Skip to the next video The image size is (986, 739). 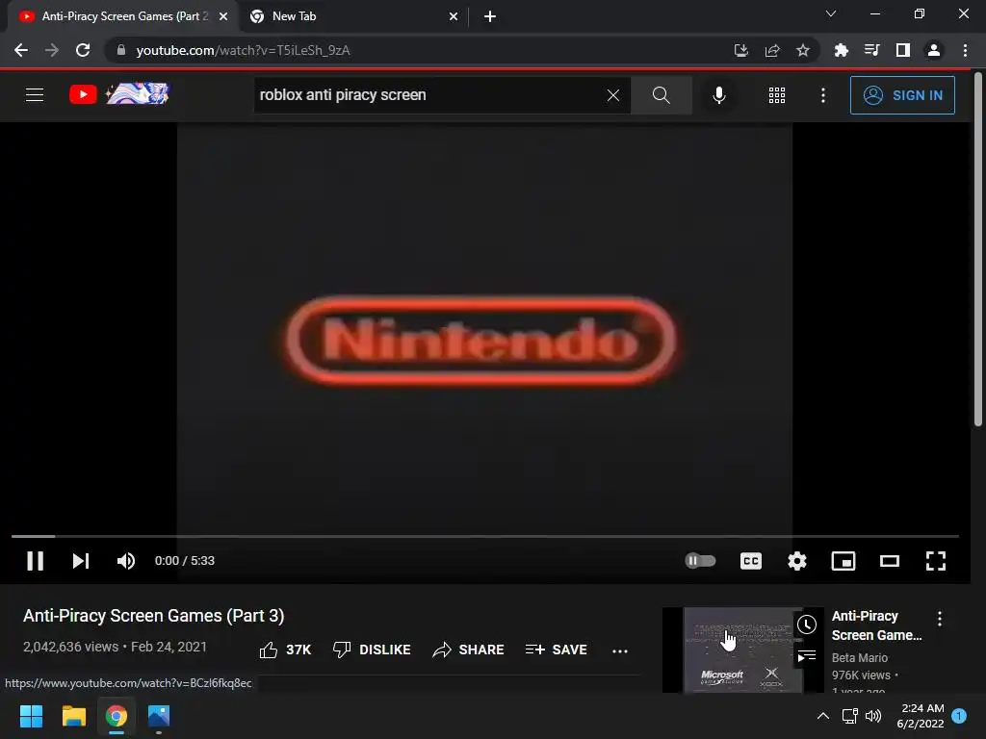point(81,561)
